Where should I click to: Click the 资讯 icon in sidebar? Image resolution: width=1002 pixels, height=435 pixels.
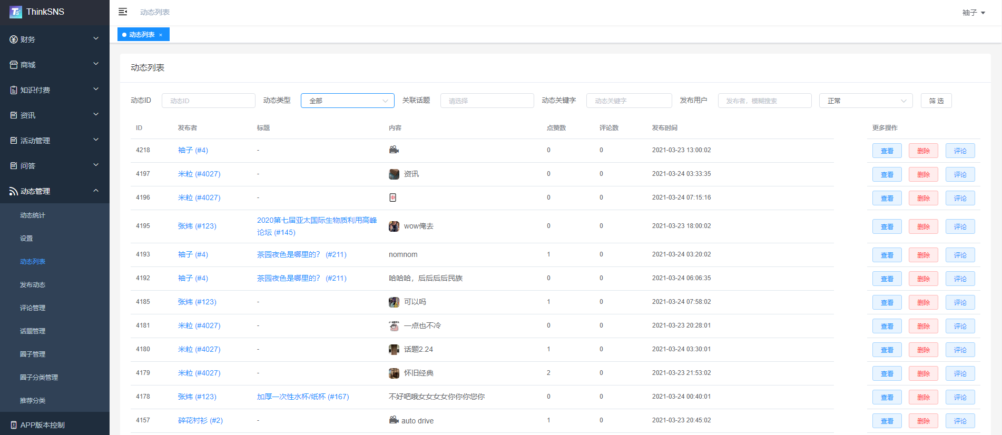point(14,115)
